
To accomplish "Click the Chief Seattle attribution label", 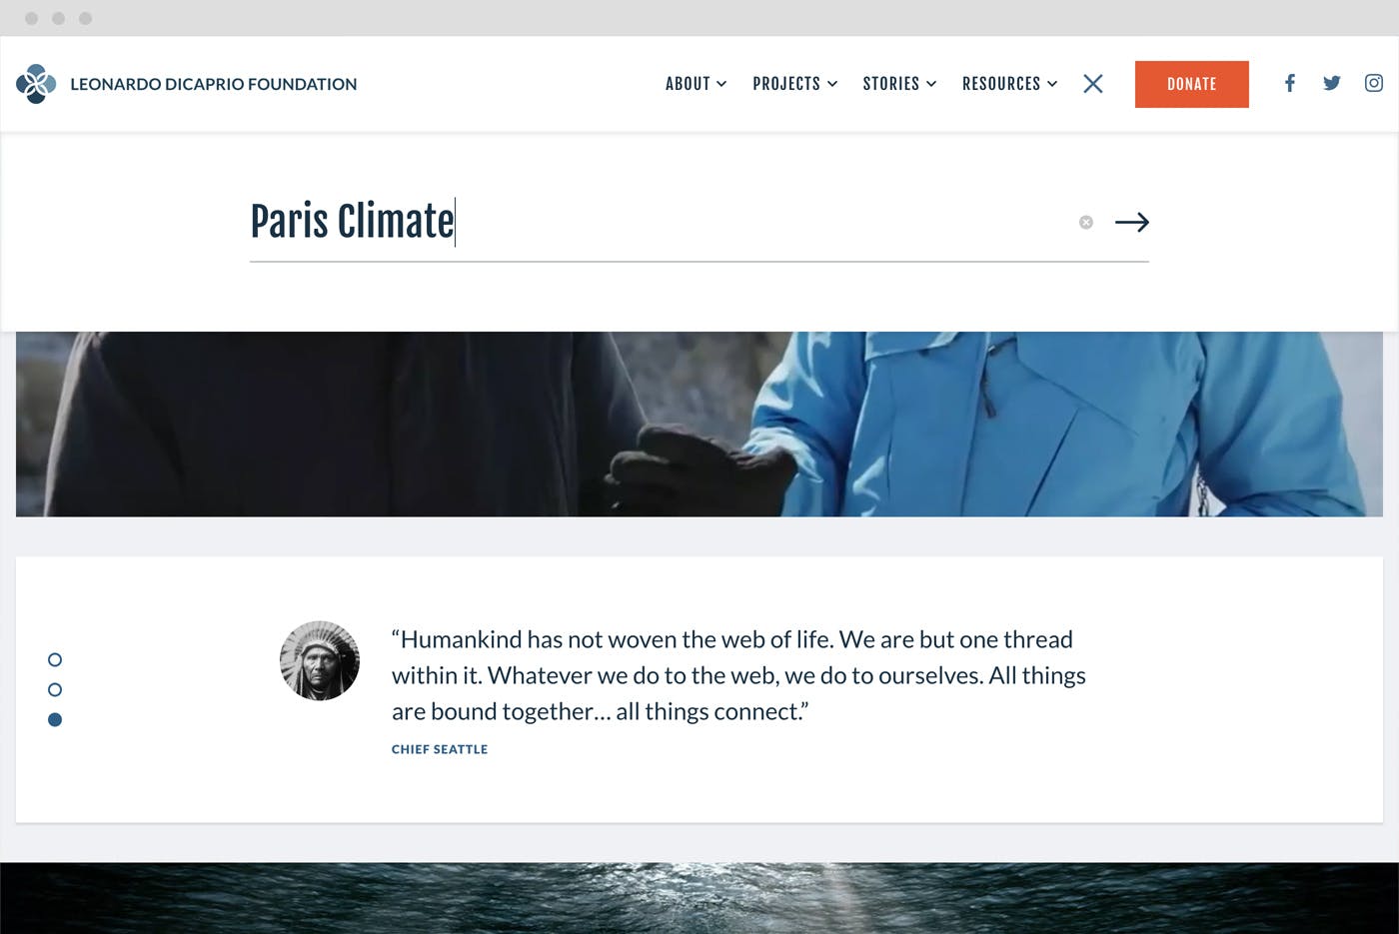I will pos(440,749).
